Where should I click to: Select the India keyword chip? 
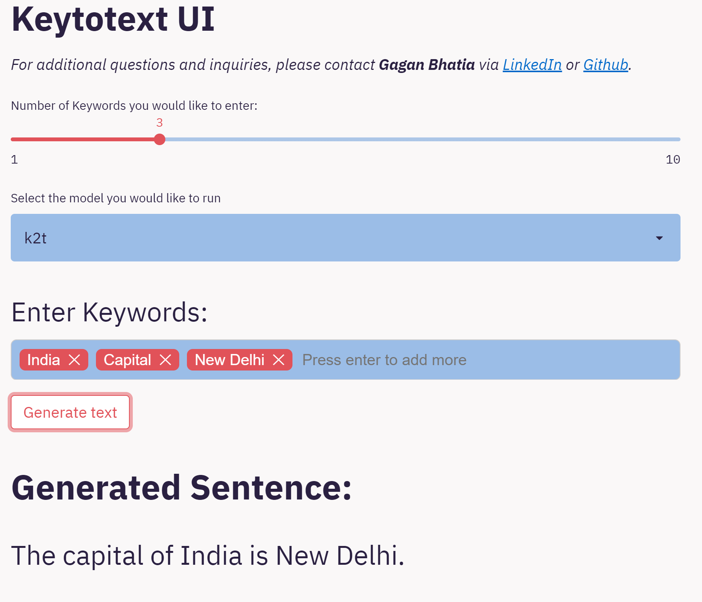pos(44,360)
